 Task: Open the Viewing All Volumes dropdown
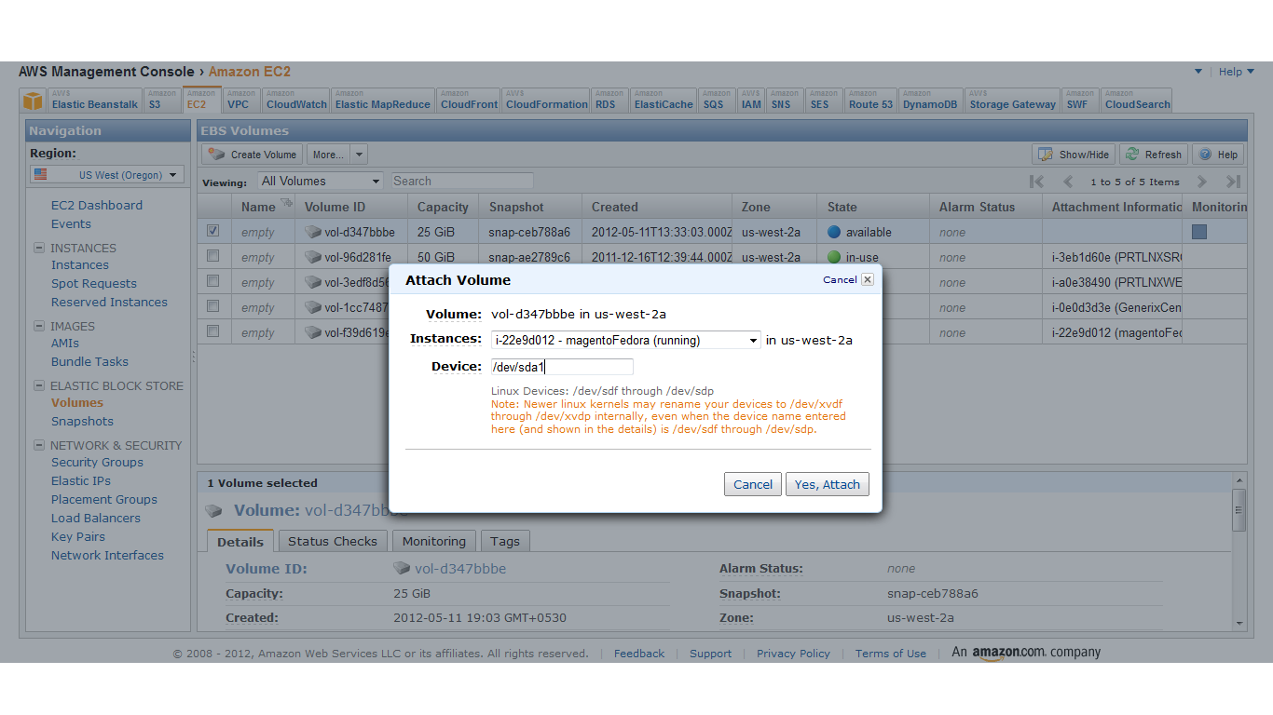pos(321,182)
